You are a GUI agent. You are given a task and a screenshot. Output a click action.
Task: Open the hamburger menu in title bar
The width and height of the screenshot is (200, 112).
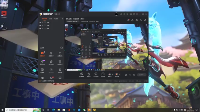click(137, 14)
